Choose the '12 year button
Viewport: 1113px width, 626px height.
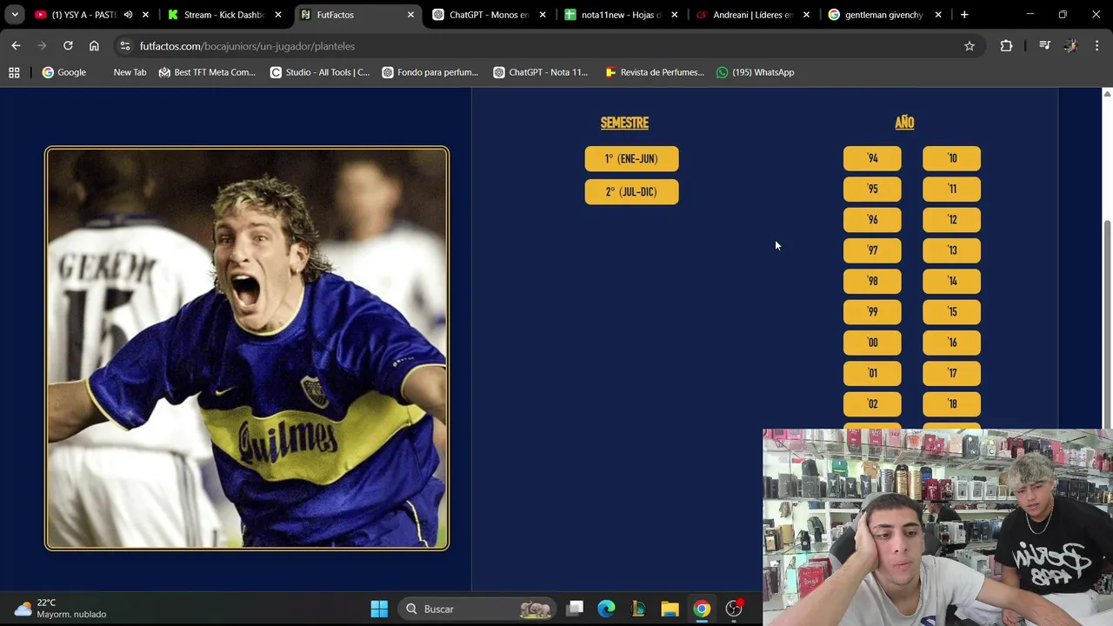(x=951, y=219)
